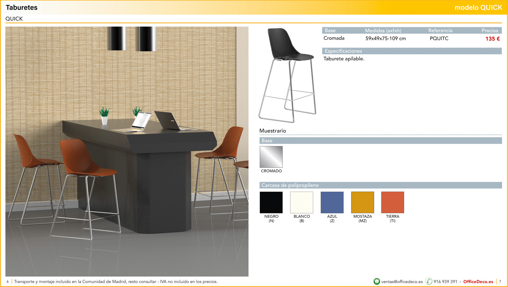Click the phone number 916 939 391

(445, 282)
